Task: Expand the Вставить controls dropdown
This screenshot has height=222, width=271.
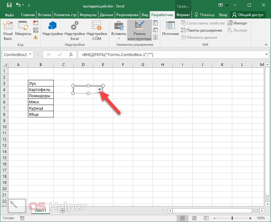Action: 118,38
